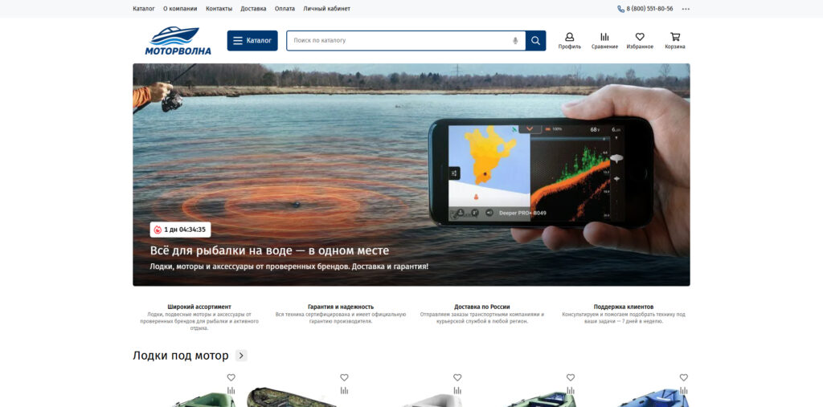Open О компании menu item

180,9
